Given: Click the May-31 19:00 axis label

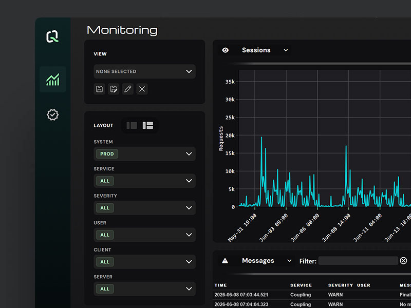Looking at the screenshot, I should point(242,227).
